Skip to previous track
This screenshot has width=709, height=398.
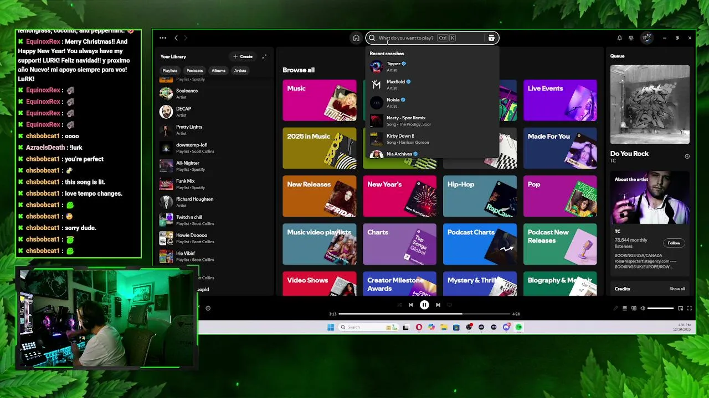[x=410, y=305]
